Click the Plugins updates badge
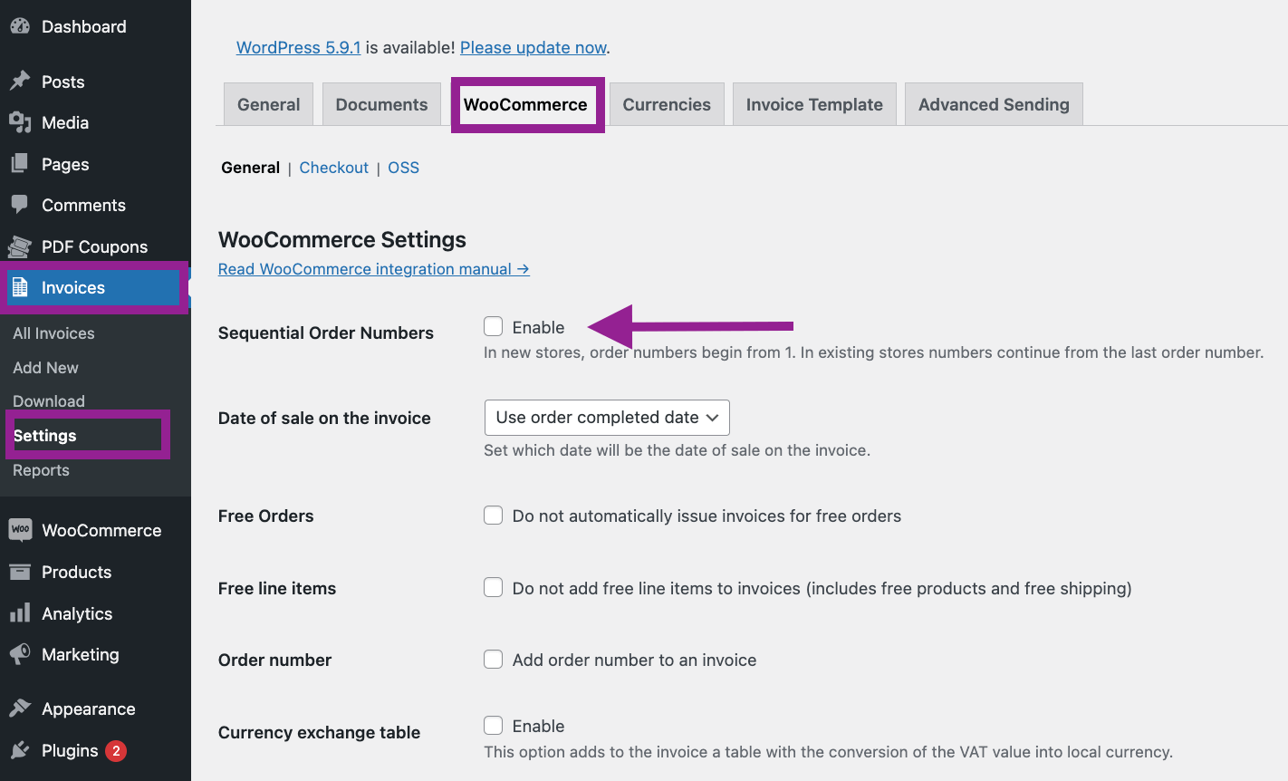The height and width of the screenshot is (781, 1288). pyautogui.click(x=116, y=750)
